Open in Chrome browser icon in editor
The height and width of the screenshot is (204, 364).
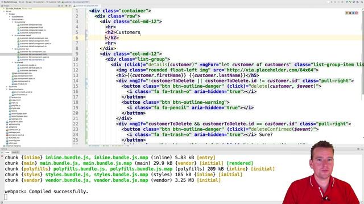tap(347, 13)
